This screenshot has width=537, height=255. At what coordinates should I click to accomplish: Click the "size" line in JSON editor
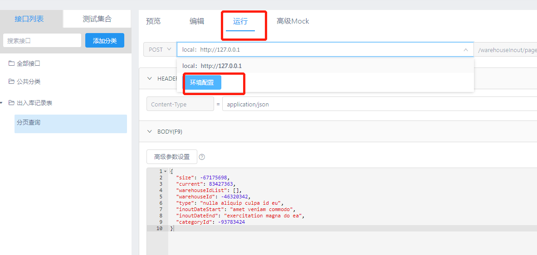click(202, 178)
